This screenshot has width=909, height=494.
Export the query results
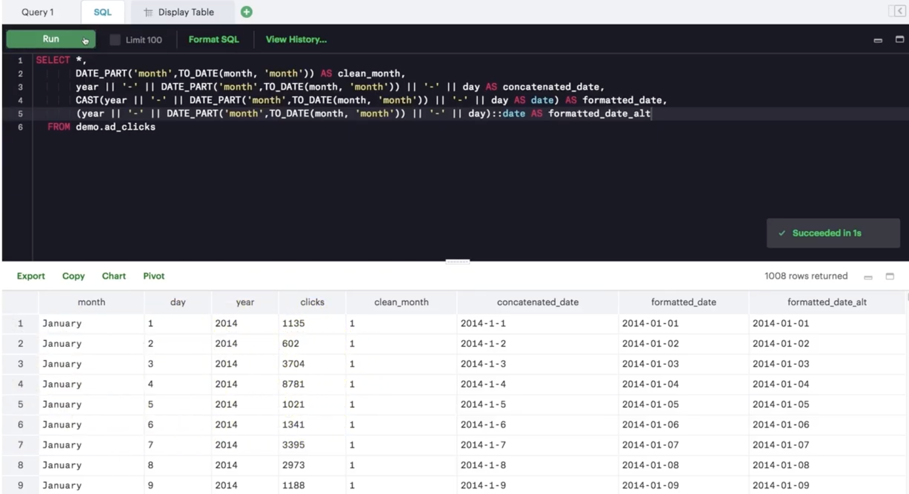click(31, 276)
